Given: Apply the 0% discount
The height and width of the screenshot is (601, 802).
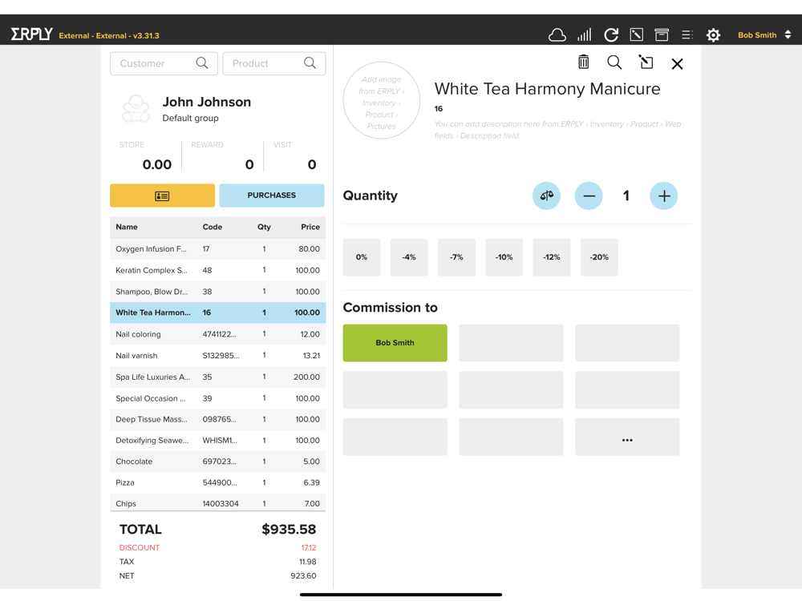Looking at the screenshot, I should click(362, 257).
